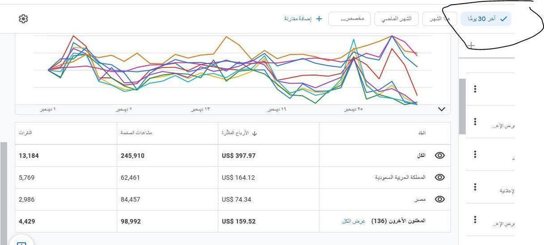This screenshot has height=245, width=544.
Task: Select آخر 30 يومًا date range
Action: coord(486,19)
